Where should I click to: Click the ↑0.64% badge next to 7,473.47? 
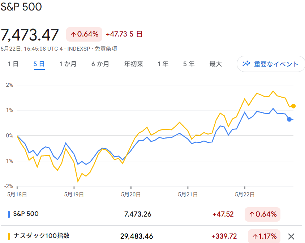84,34
